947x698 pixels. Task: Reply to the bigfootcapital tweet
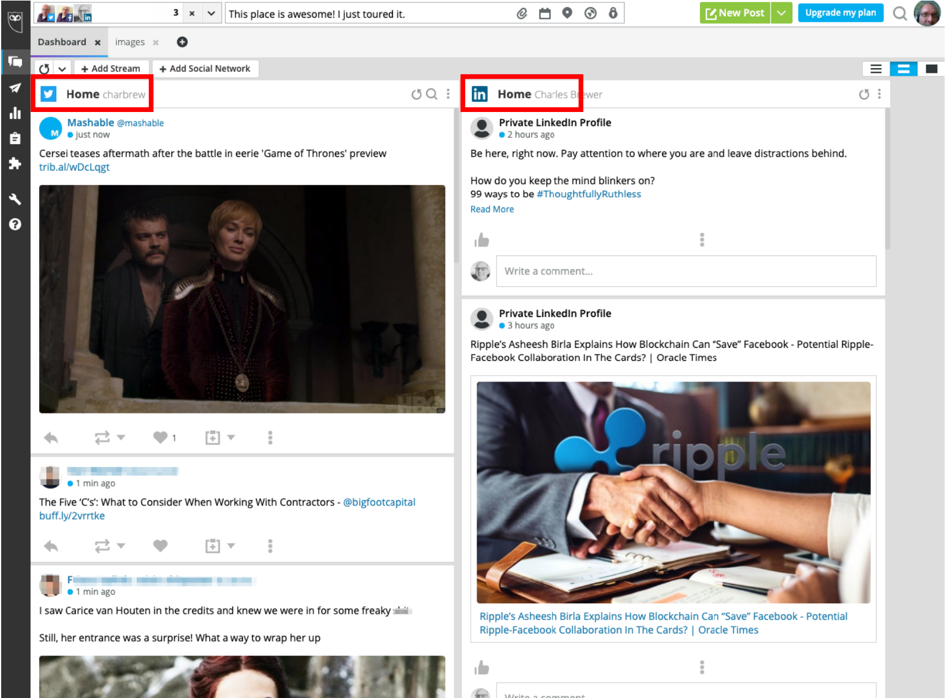tap(51, 546)
